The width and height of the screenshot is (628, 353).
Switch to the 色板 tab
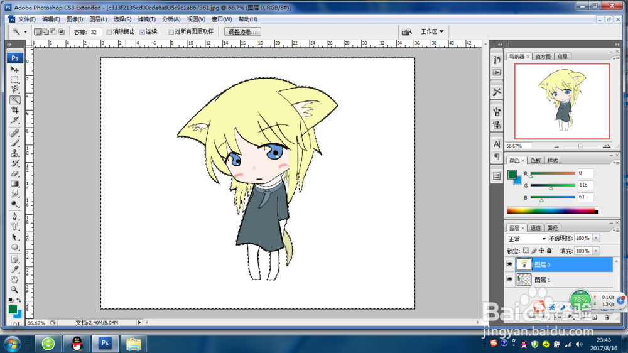[x=536, y=160]
